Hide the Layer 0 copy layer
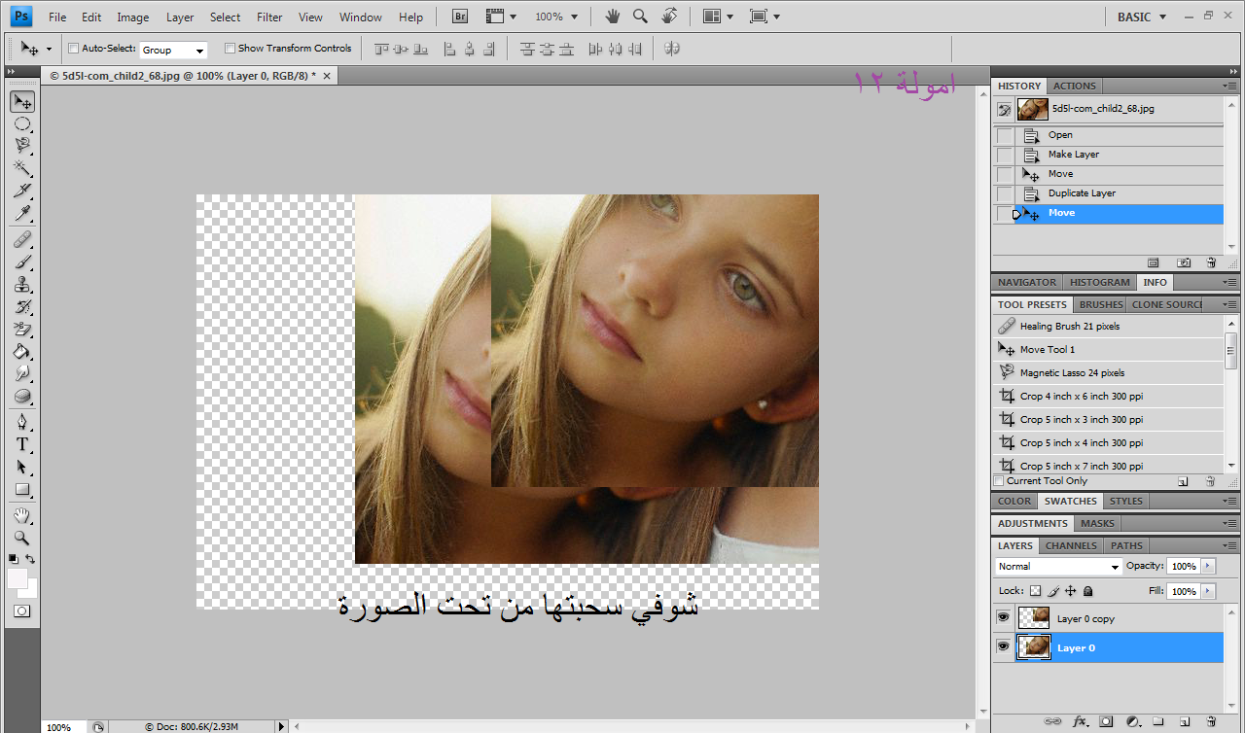This screenshot has height=733, width=1245. point(1003,618)
